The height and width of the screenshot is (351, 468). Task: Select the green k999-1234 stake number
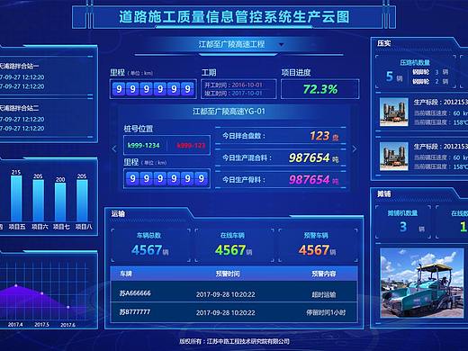click(x=144, y=146)
